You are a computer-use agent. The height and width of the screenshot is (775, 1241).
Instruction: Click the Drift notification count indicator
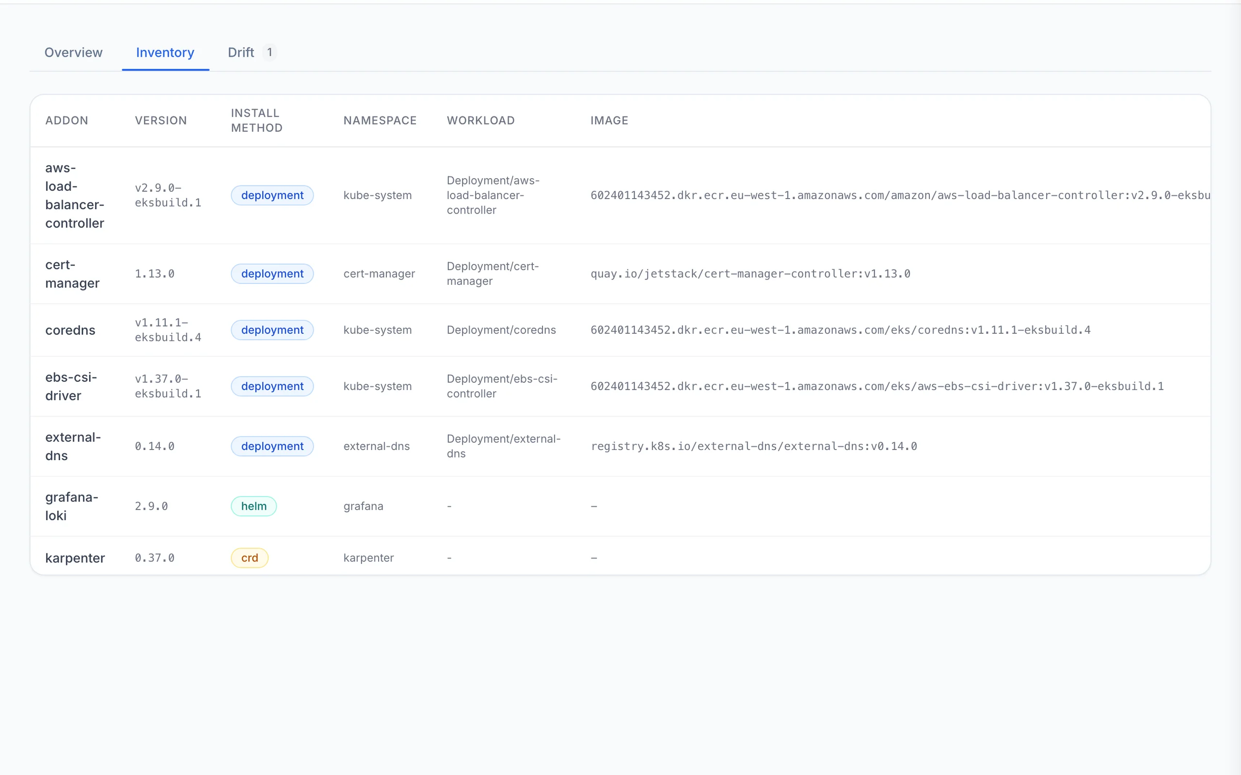pyautogui.click(x=270, y=52)
